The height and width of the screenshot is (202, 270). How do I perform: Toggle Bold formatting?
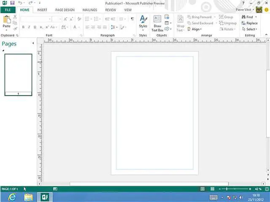pyautogui.click(x=23, y=27)
